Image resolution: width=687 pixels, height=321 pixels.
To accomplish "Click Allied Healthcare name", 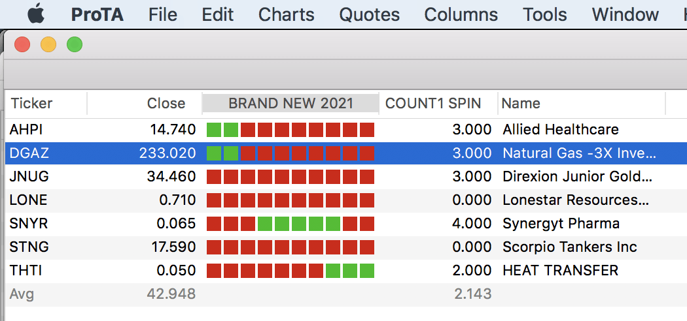I will [x=561, y=130].
